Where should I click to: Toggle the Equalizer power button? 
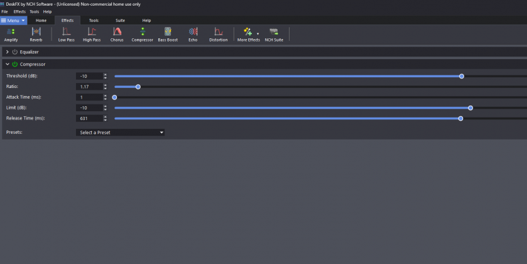point(15,52)
